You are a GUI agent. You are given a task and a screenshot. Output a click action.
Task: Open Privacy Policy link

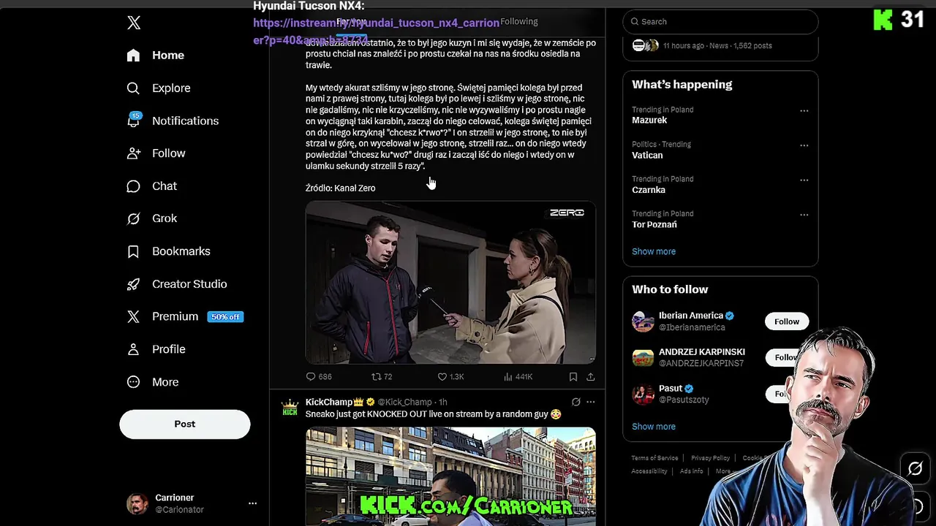[x=710, y=458]
